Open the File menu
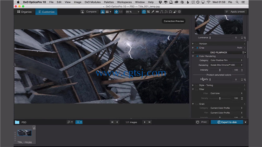Screen dimensions: 262x147 pyautogui.click(x=51, y=2)
